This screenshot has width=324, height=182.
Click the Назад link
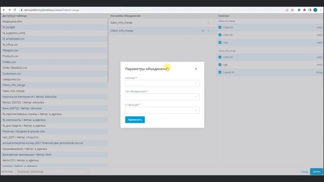click(304, 172)
